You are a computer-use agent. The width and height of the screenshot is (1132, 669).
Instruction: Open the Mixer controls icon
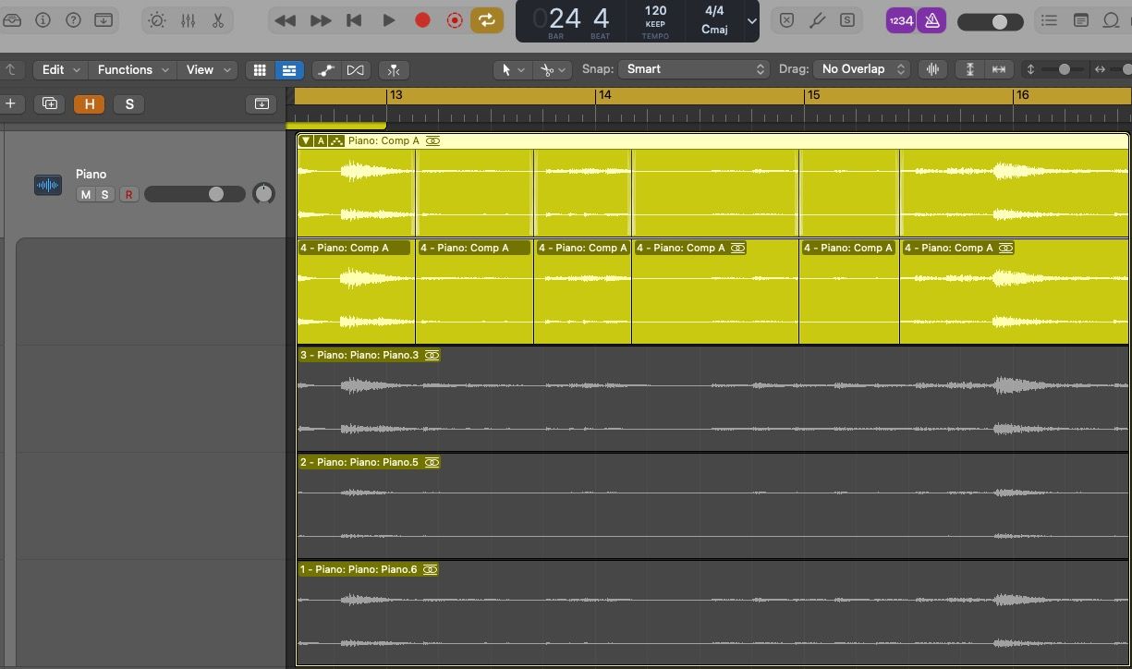pyautogui.click(x=188, y=20)
